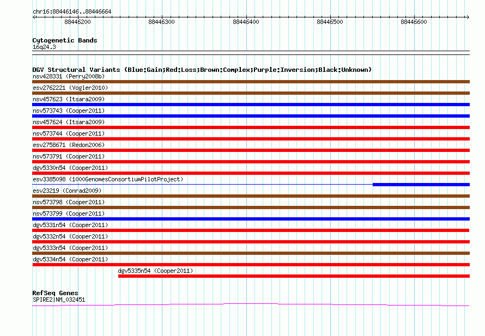The image size is (485, 336).
Task: Click the red bar under dgv5332n54
Action: [251, 242]
